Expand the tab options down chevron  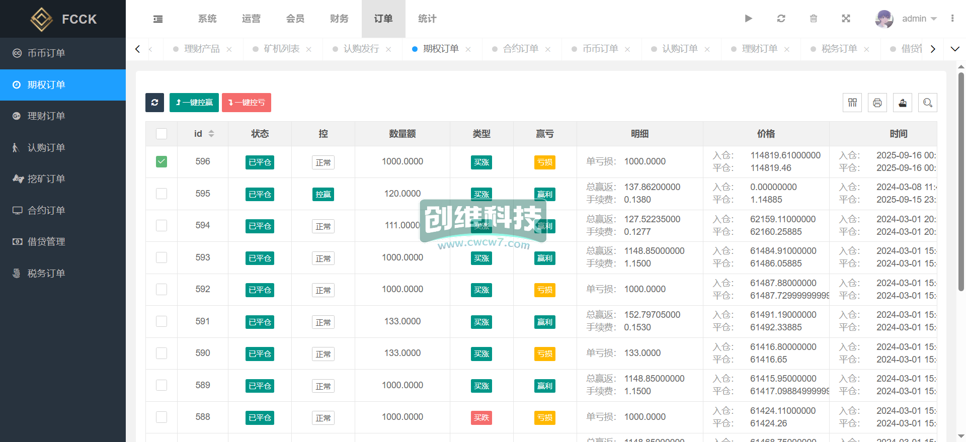point(954,49)
